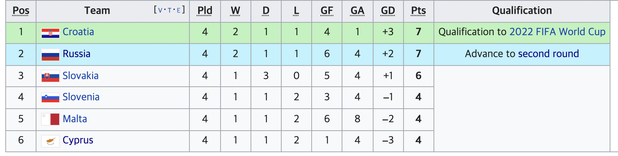Open the Cyprus team link

[x=78, y=140]
